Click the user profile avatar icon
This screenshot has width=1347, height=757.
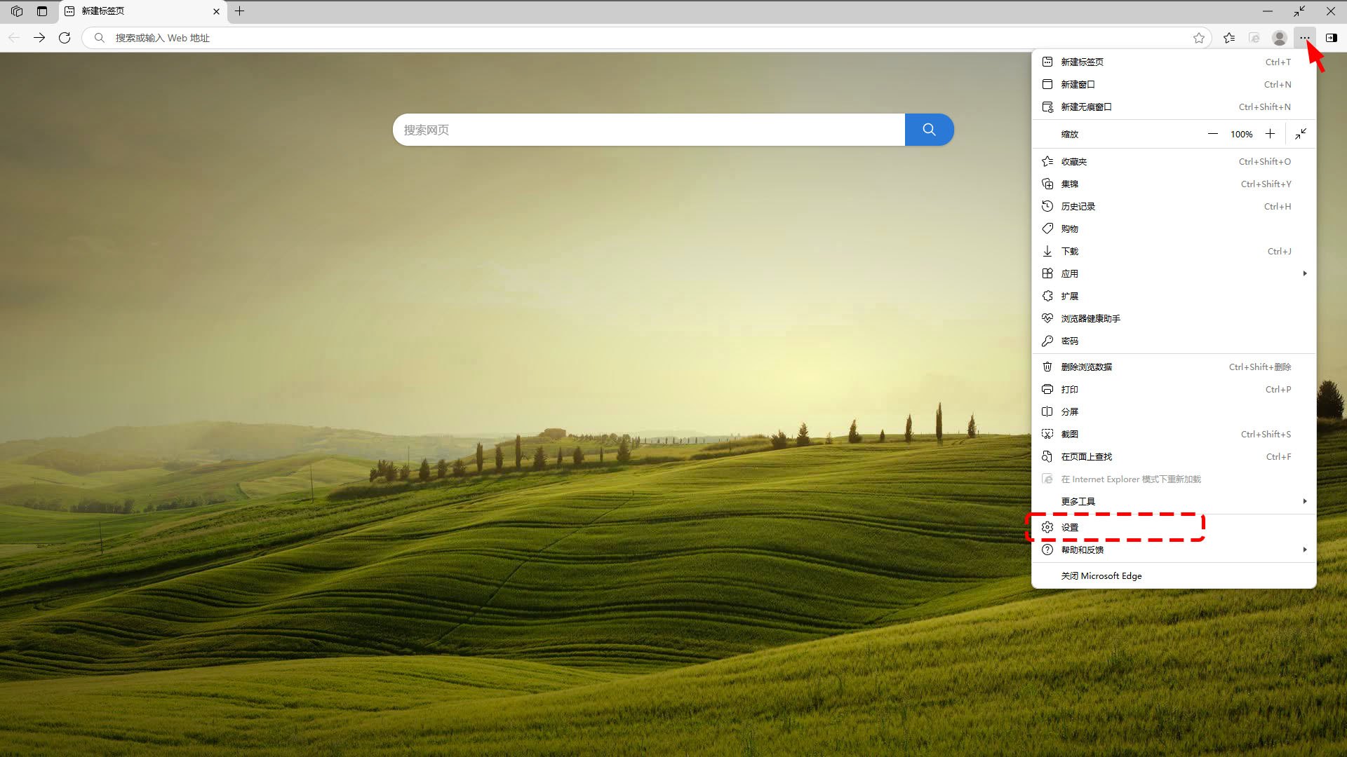point(1280,38)
